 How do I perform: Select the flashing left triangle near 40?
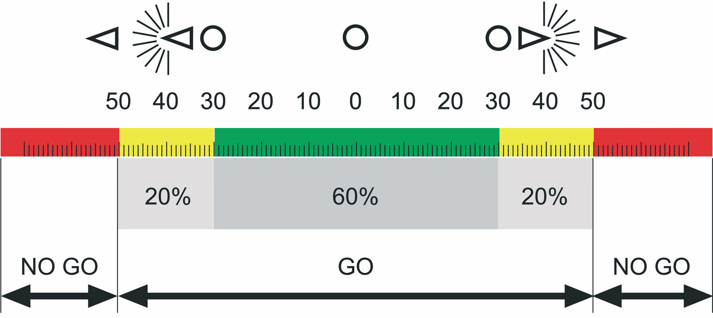pos(177,38)
